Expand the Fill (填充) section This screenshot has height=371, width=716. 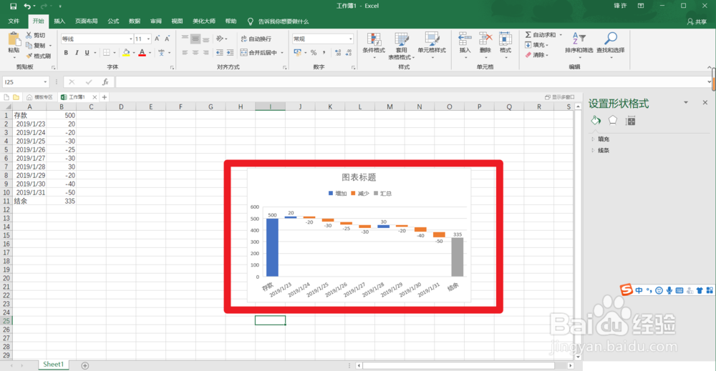(x=604, y=139)
